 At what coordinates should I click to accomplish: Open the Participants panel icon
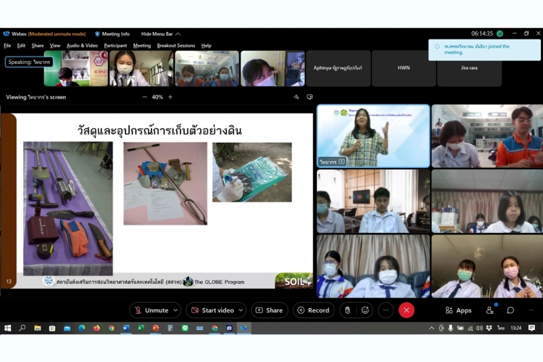click(x=489, y=310)
